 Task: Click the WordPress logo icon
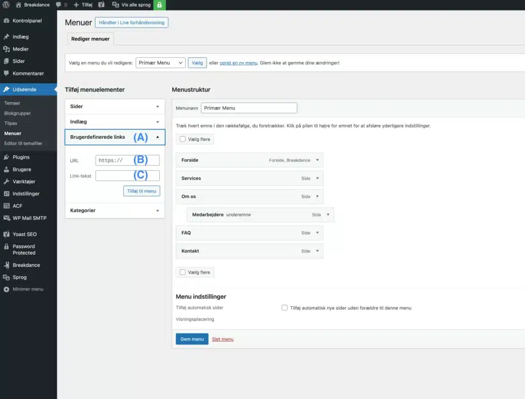pyautogui.click(x=6, y=5)
